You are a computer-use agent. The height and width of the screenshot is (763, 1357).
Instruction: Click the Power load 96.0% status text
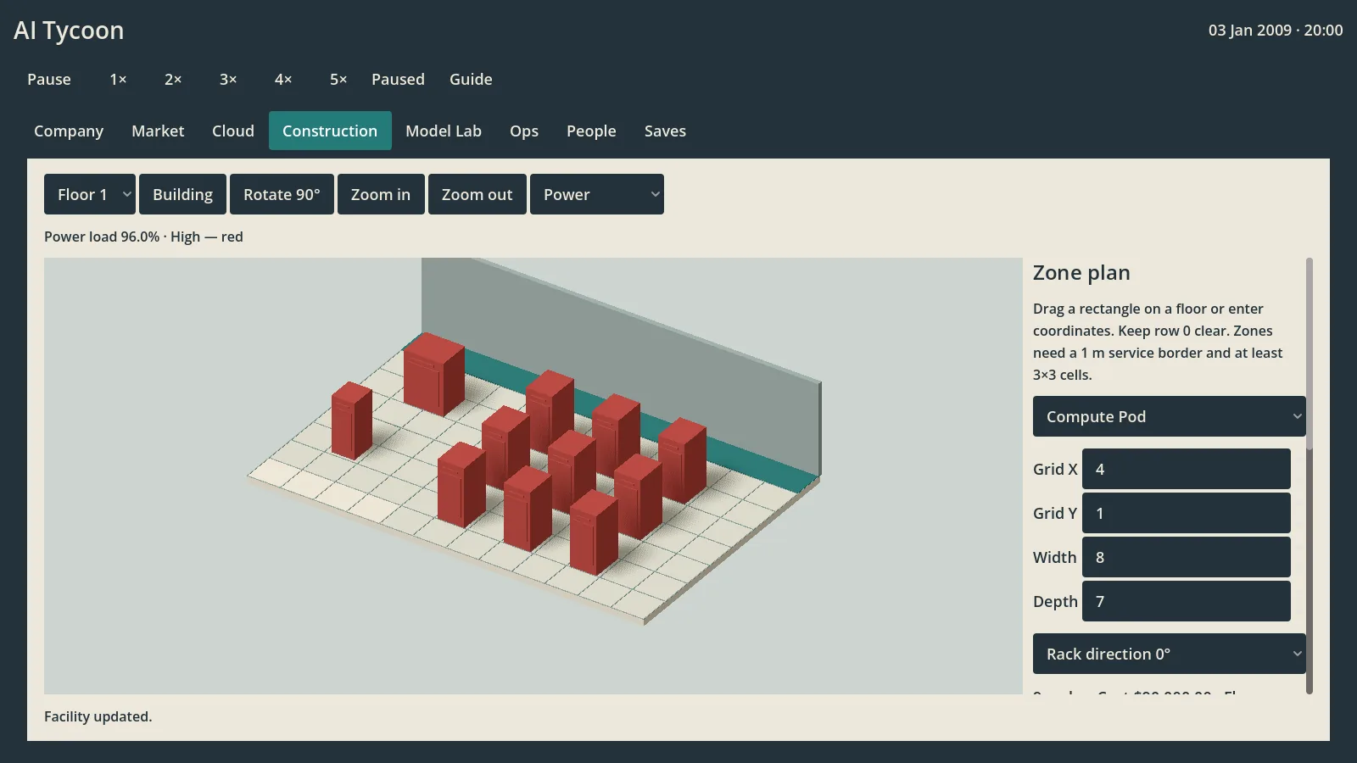pyautogui.click(x=143, y=237)
